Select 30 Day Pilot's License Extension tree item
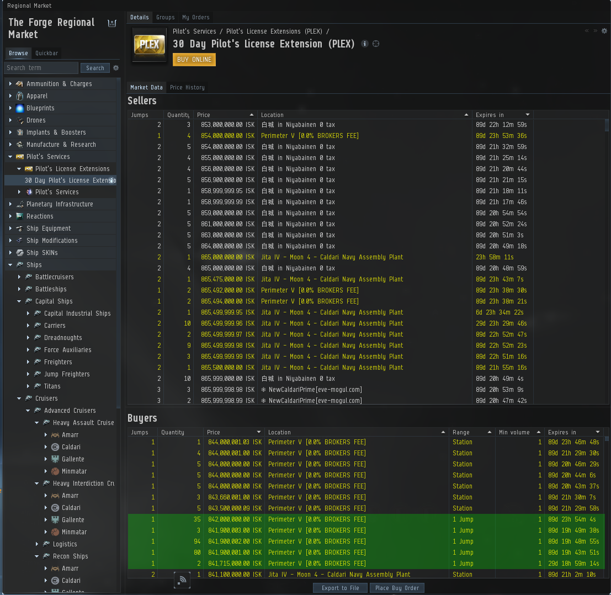The height and width of the screenshot is (595, 611). coord(60,180)
